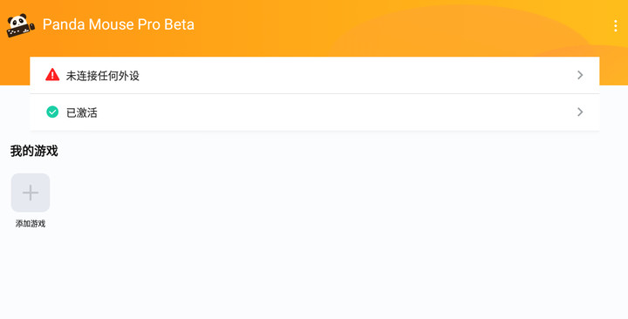Viewport: 628px width, 319px height.
Task: Open the three-dot overflow menu
Action: pos(616,25)
